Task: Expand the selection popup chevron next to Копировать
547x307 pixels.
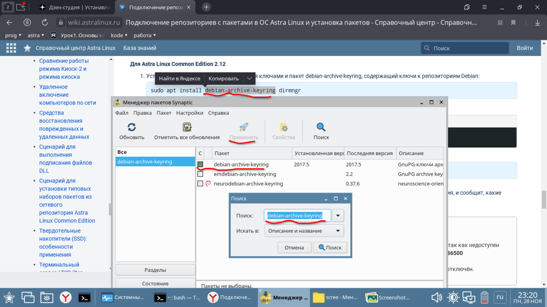Action: coord(249,79)
